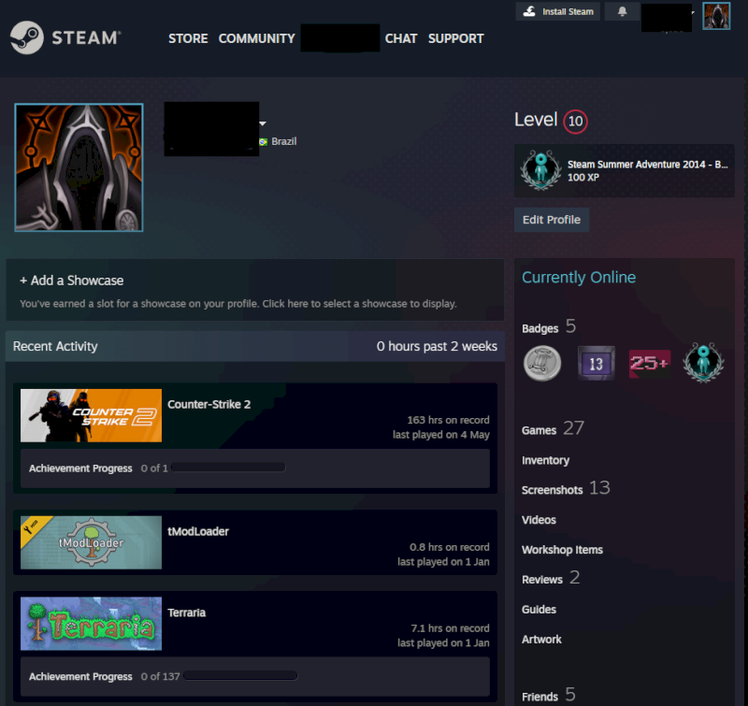Viewport: 748px width, 706px height.
Task: Click the Install Steam download icon
Action: tap(529, 11)
